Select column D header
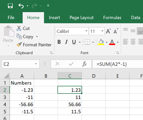 (x=94, y=76)
